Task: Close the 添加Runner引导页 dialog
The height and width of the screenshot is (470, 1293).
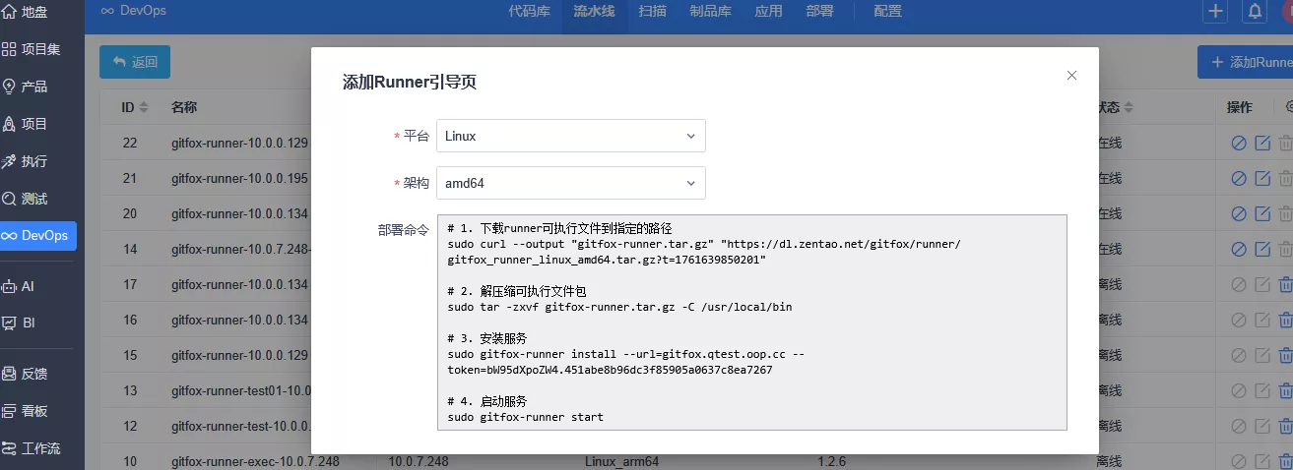Action: pos(1071,76)
